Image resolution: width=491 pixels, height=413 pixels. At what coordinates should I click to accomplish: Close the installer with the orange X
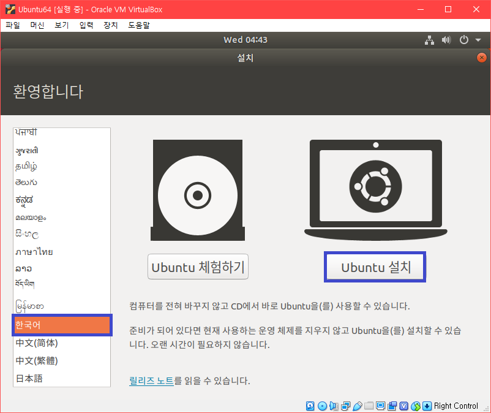pyautogui.click(x=482, y=58)
